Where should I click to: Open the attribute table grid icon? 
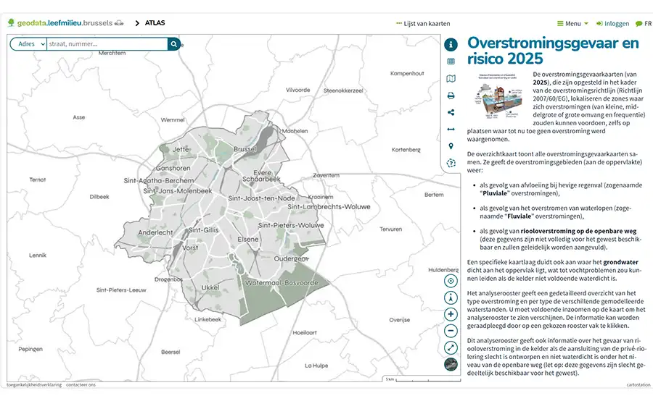click(451, 62)
